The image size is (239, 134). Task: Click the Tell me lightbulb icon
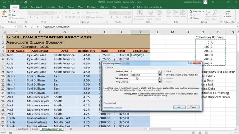click(134, 7)
